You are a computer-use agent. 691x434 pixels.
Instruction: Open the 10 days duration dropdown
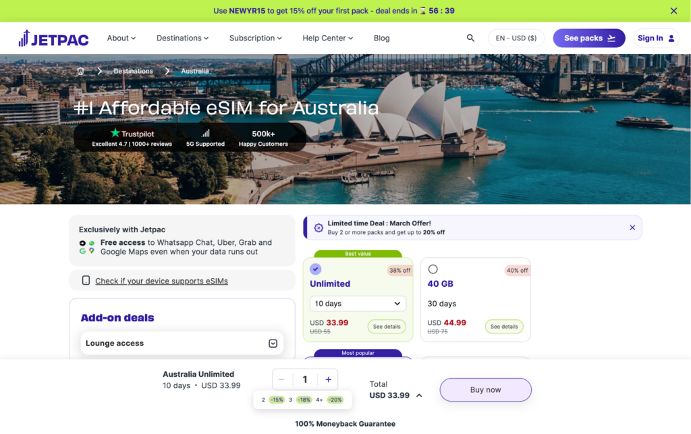[x=357, y=304]
